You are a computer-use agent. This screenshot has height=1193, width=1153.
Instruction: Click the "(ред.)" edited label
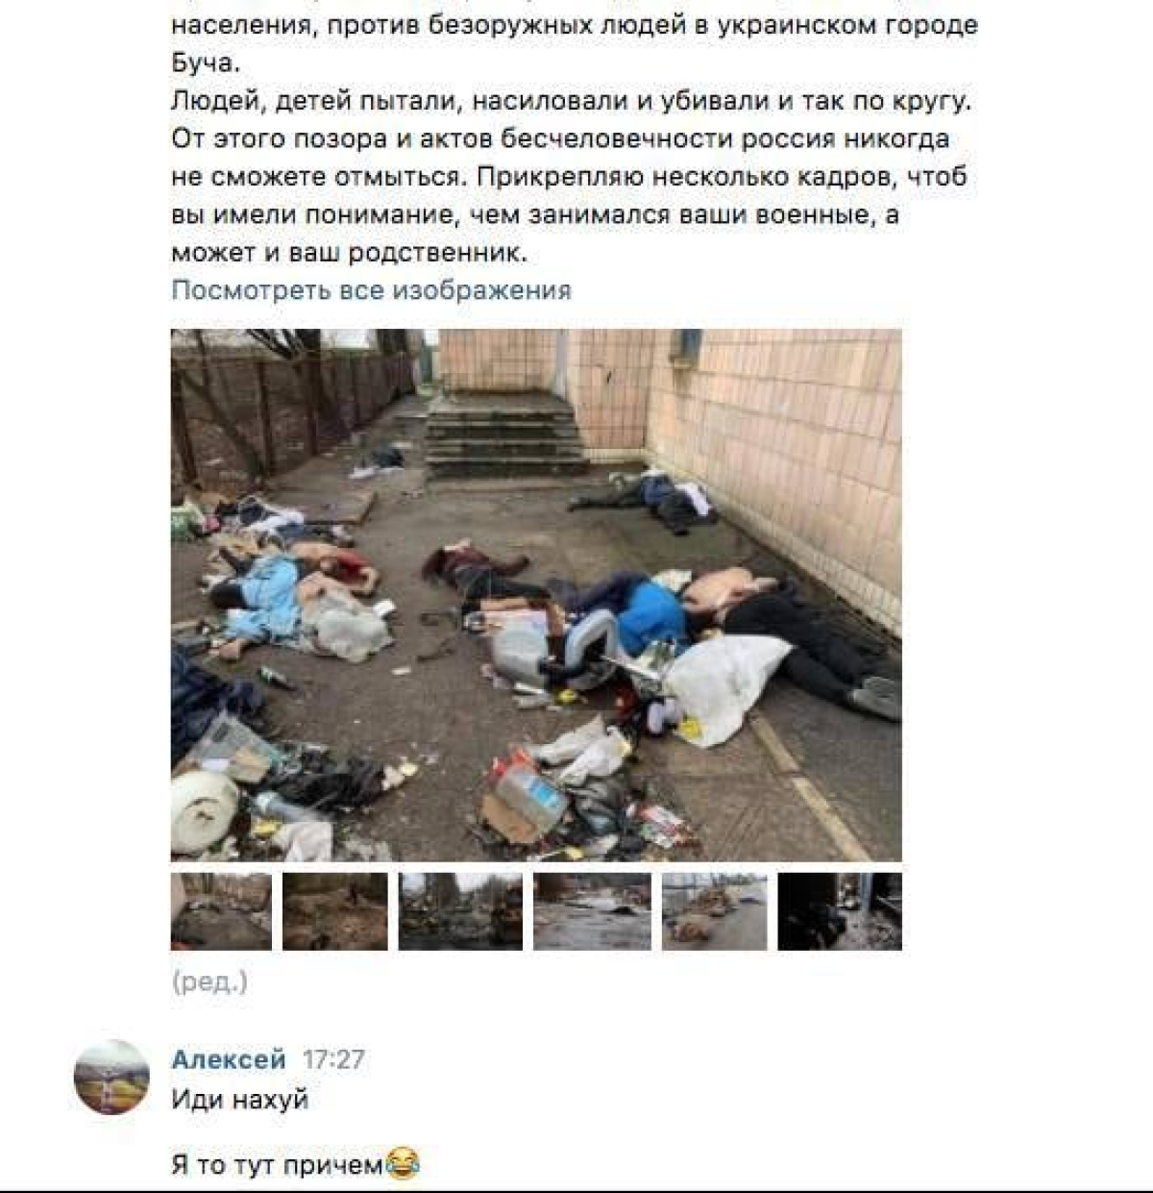pyautogui.click(x=209, y=982)
